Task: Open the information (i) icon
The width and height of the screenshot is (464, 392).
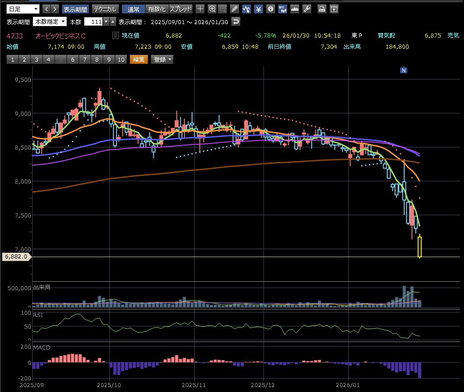Action: [270, 9]
